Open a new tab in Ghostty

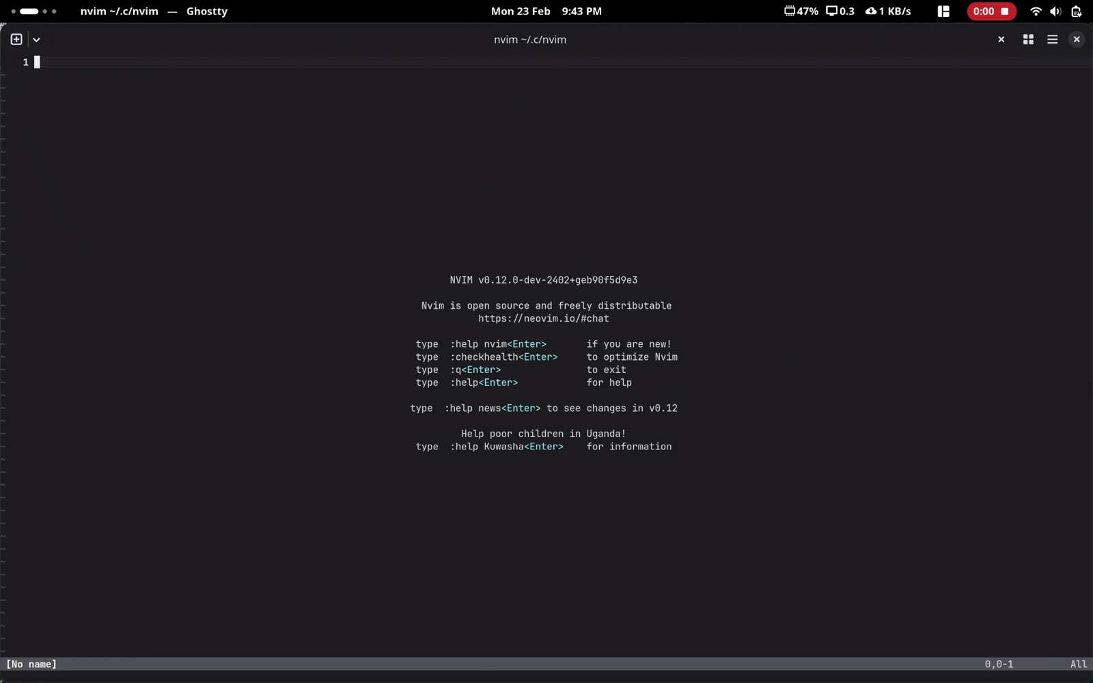16,40
